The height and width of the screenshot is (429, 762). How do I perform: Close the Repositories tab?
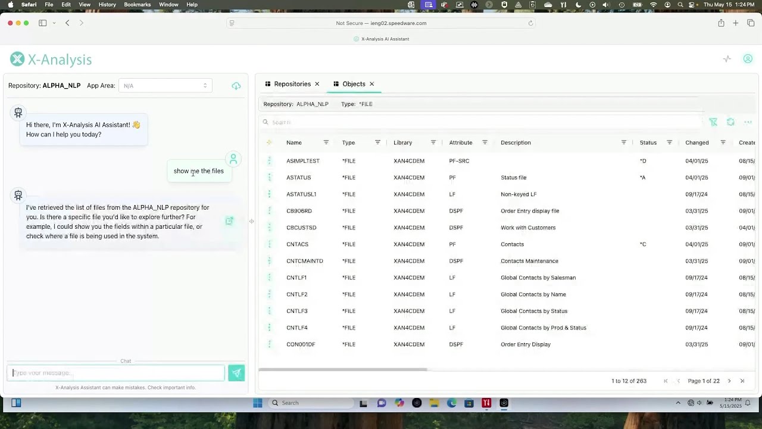(x=317, y=84)
